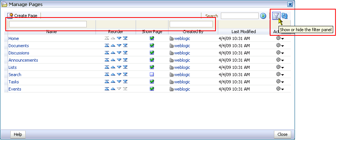The height and width of the screenshot is (145, 337).
Task: Uncheck Show Page for Documents
Action: click(x=152, y=45)
